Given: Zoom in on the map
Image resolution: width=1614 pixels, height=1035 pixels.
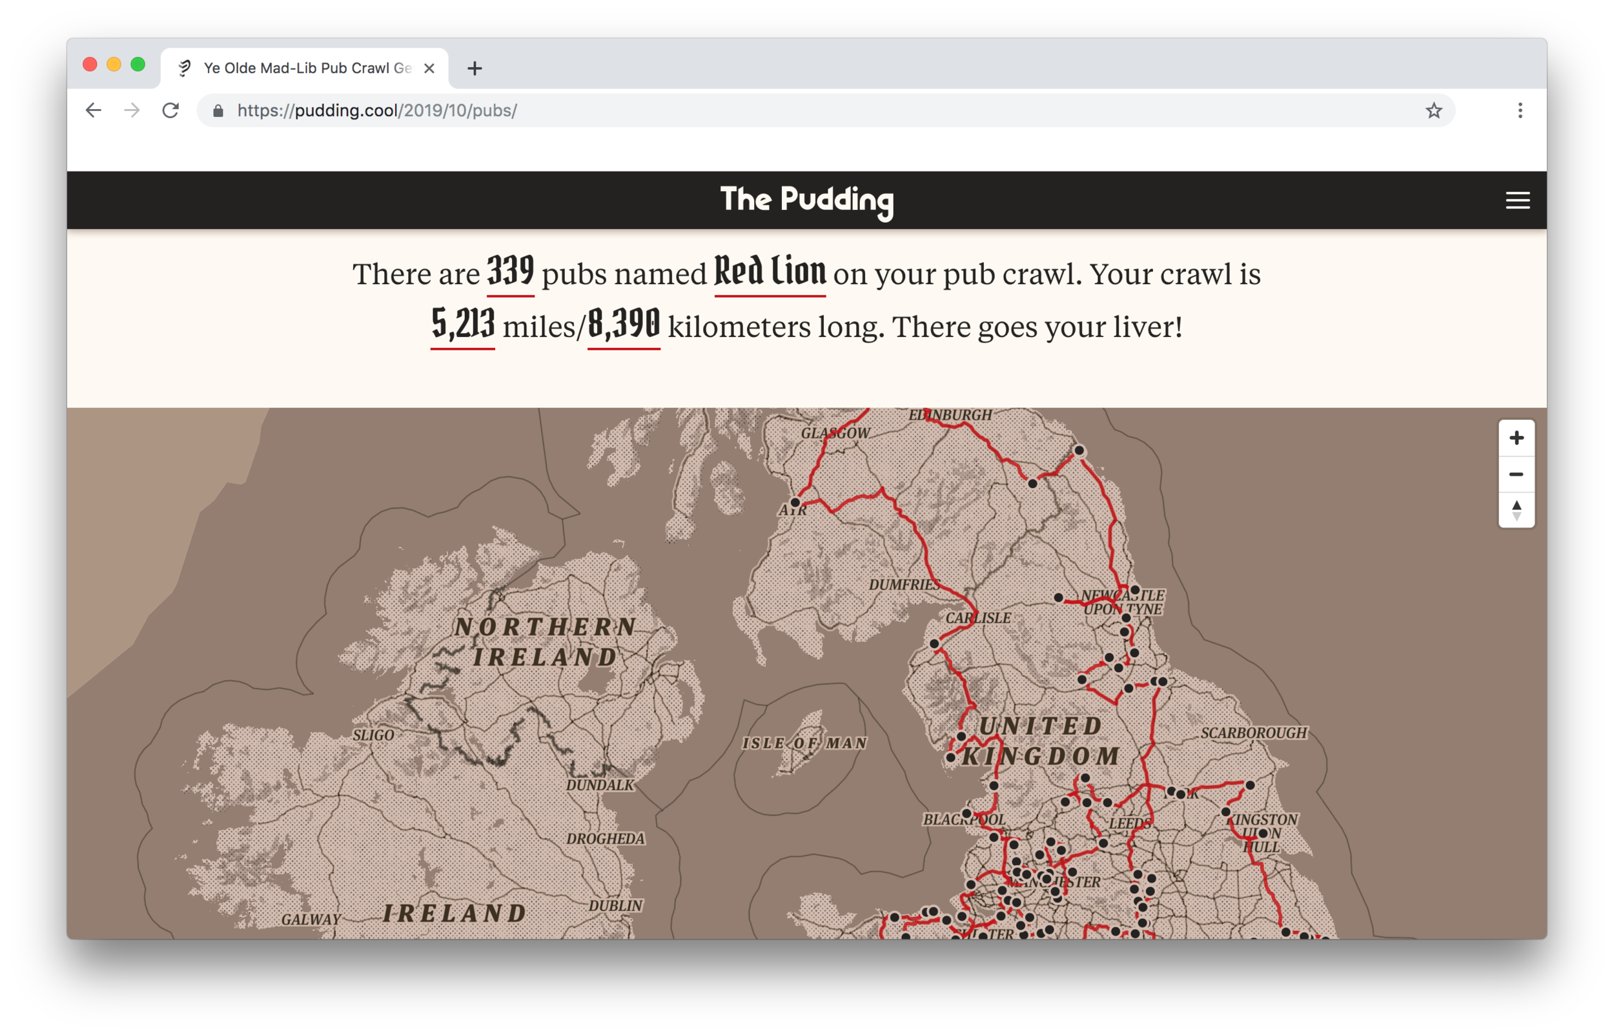Looking at the screenshot, I should pos(1516,438).
